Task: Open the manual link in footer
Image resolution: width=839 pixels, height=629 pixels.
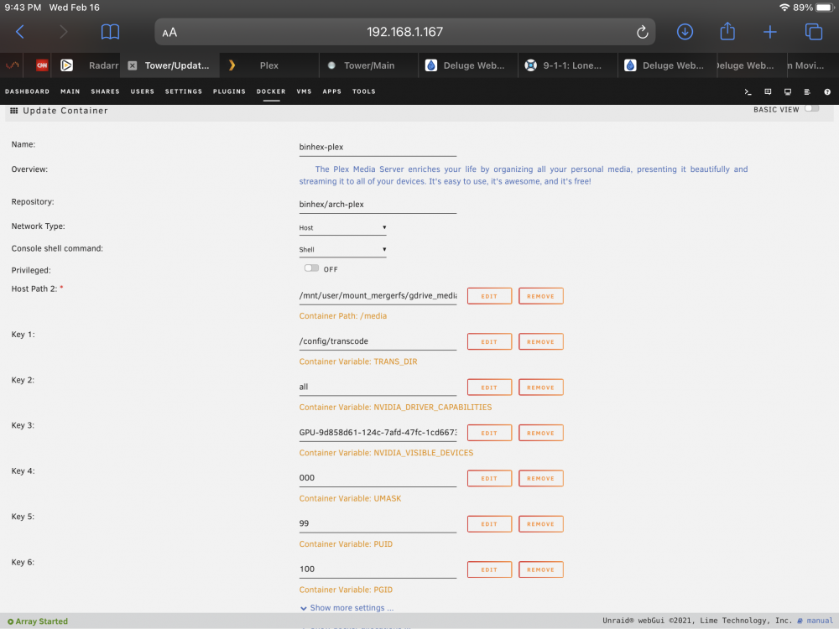Action: (x=819, y=621)
